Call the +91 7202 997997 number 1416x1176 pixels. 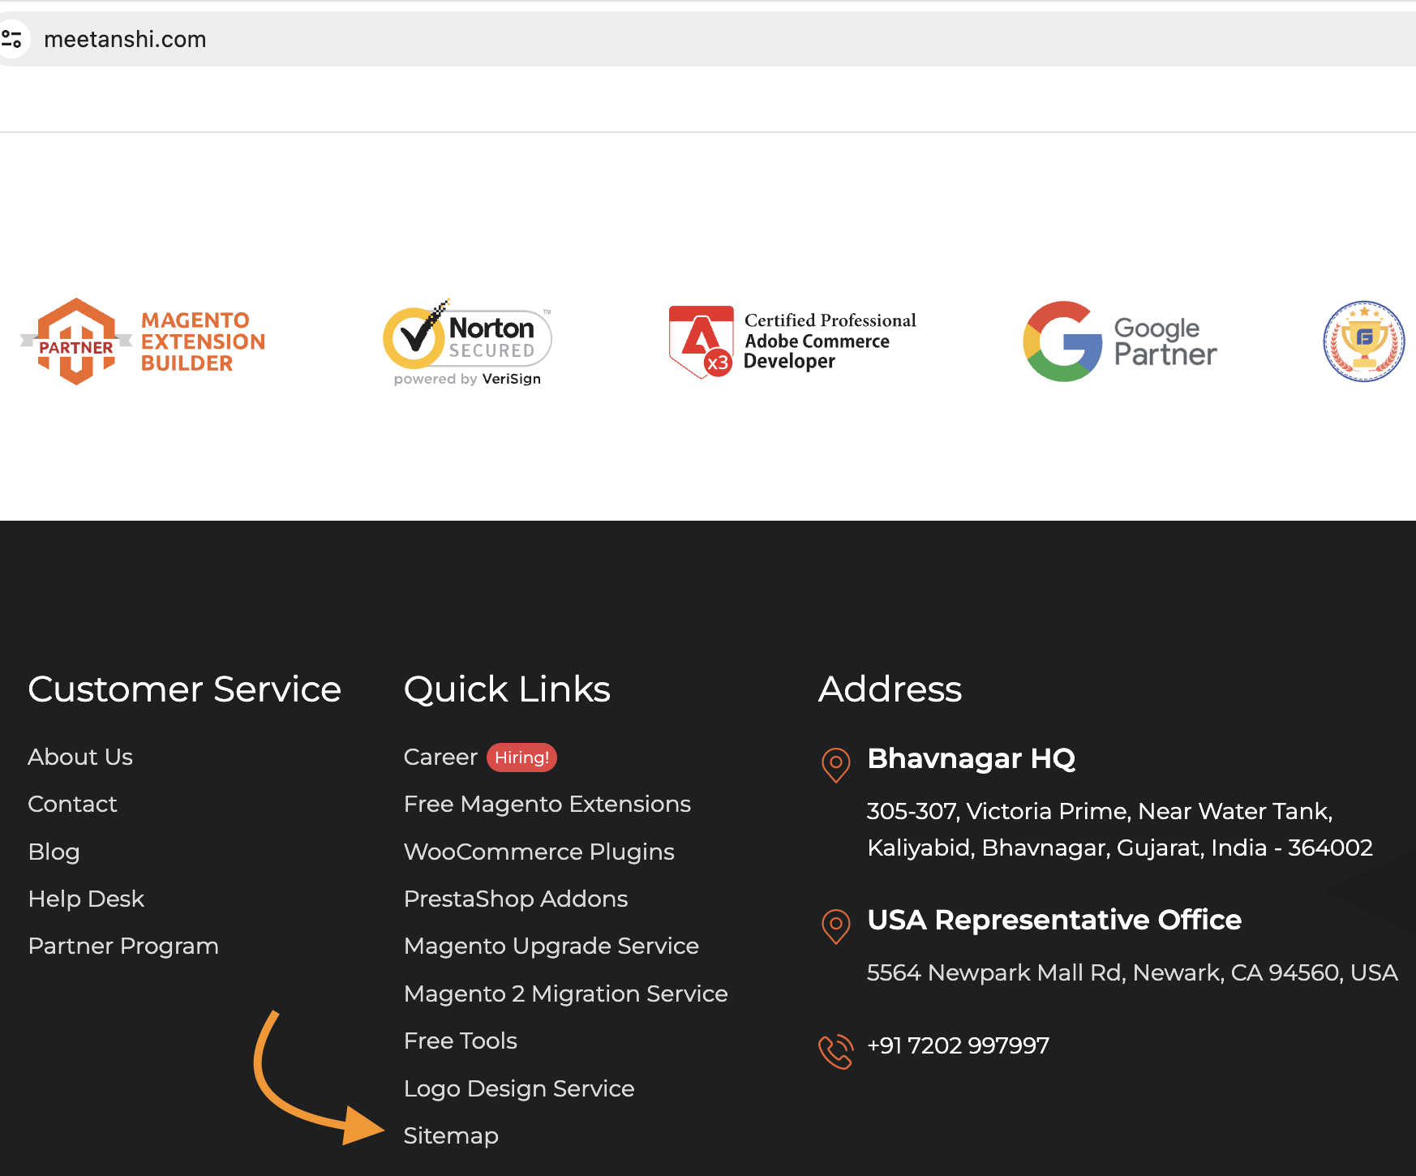point(958,1045)
